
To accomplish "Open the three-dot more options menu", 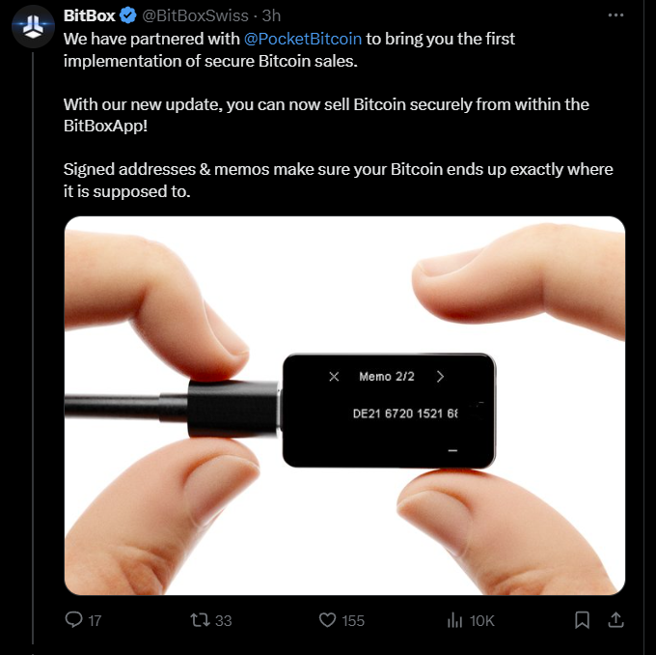I will tap(615, 16).
